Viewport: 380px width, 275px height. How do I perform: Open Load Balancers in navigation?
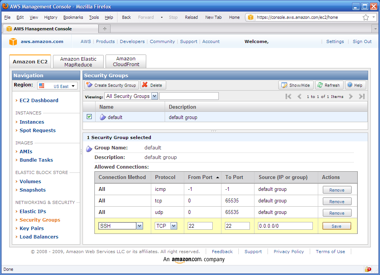tap(39, 237)
